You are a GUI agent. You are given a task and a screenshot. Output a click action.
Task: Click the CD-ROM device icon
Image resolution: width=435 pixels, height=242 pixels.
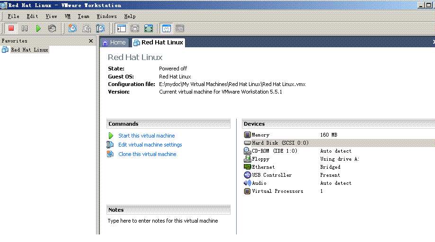[x=247, y=151]
